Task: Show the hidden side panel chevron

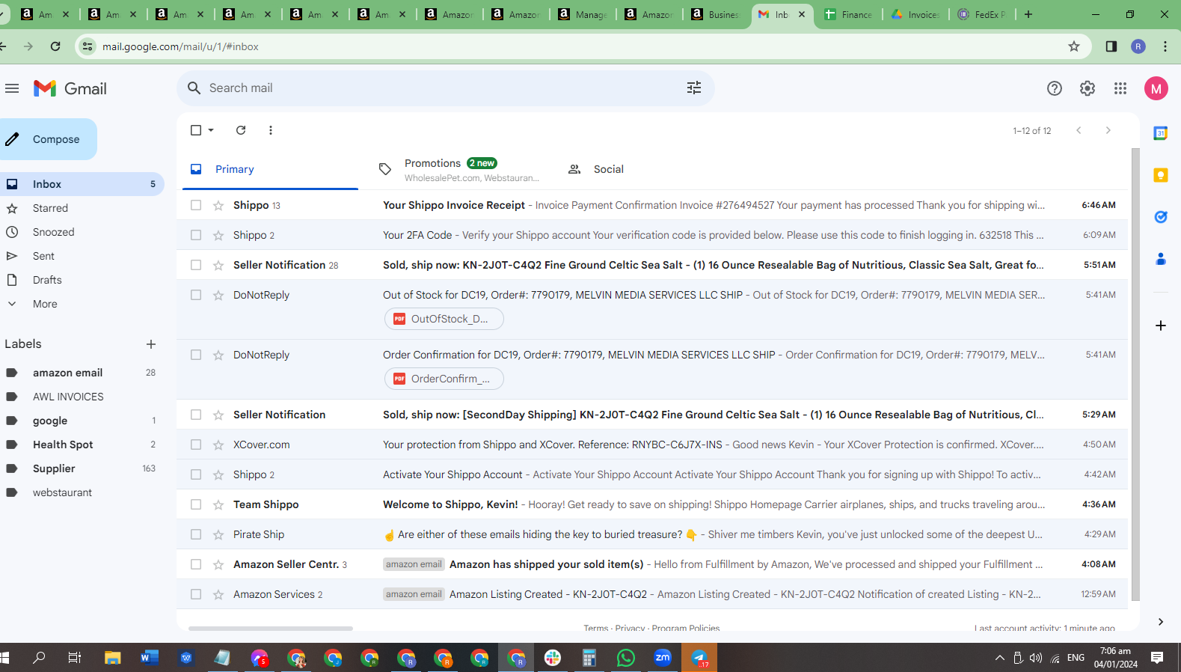Action: tap(1161, 622)
